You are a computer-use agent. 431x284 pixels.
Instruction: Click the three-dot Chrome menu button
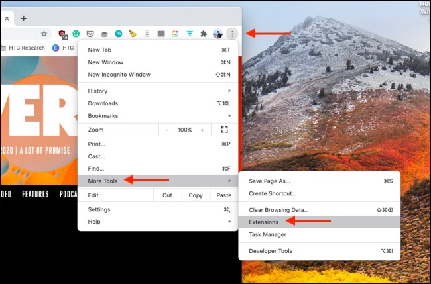[232, 34]
